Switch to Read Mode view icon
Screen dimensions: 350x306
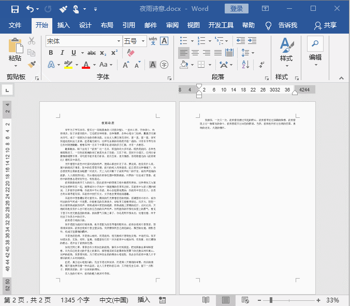pos(206,300)
